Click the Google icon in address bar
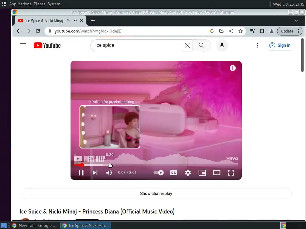 tap(212, 31)
